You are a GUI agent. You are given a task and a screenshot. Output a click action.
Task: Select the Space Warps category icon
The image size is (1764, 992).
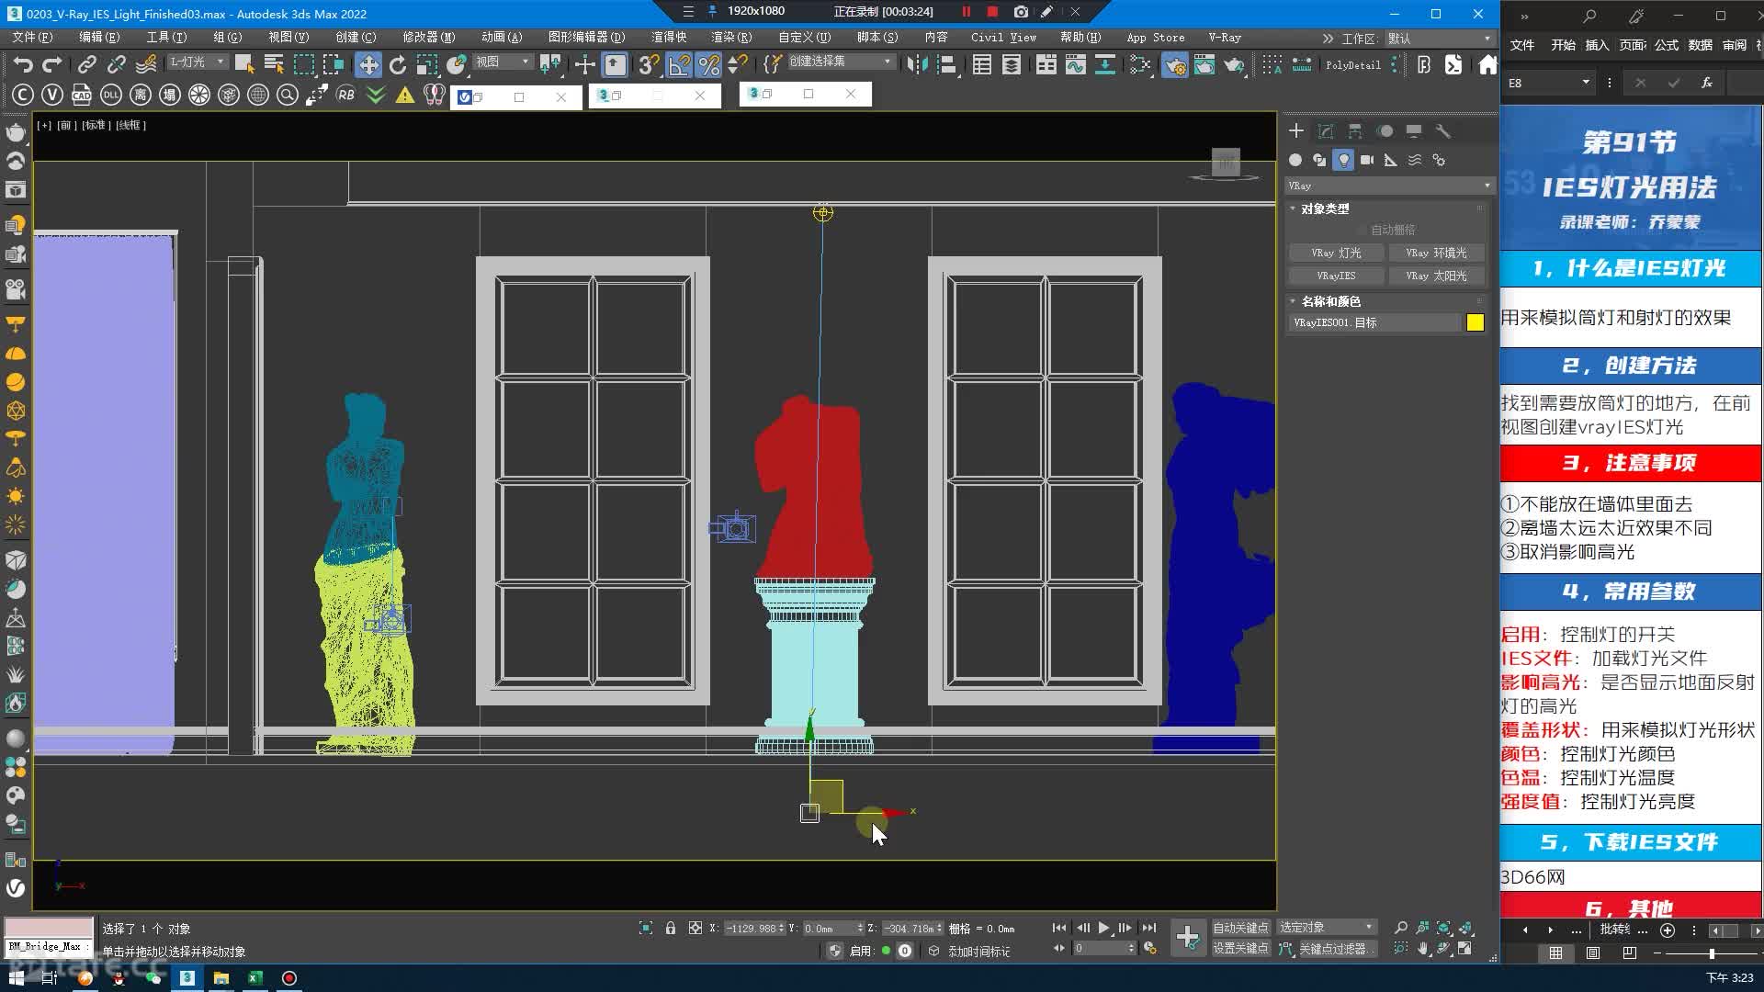[1415, 160]
